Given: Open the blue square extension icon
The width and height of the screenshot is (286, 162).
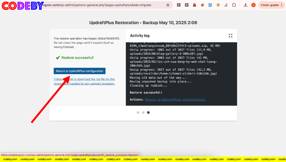Looking at the screenshot, I should point(210,5).
